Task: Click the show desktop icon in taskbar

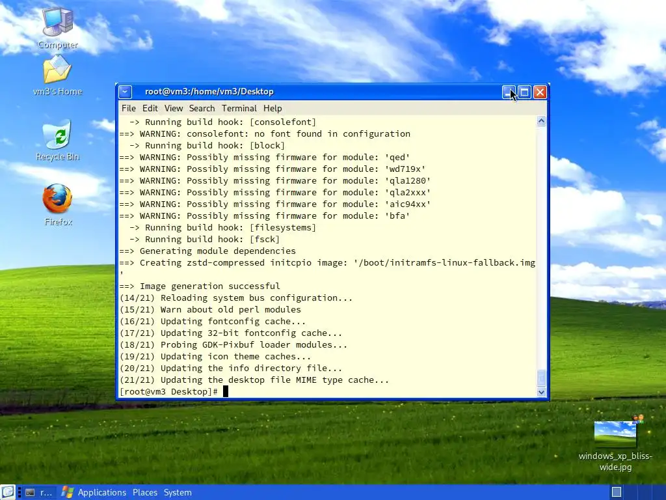Action: tap(8, 492)
